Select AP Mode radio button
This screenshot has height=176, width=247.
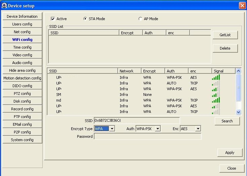coord(140,19)
